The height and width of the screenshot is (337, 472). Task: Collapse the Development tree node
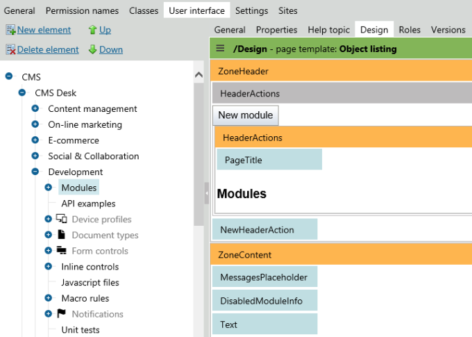point(35,172)
